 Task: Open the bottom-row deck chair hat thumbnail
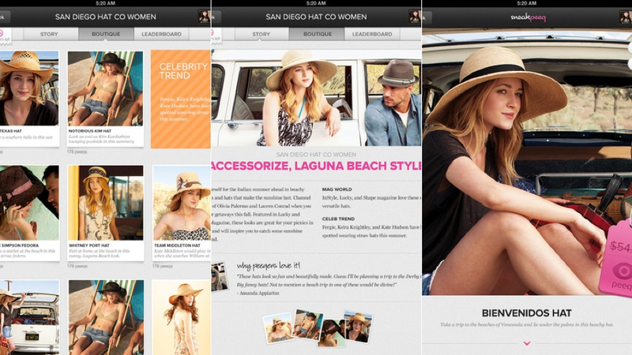(106, 317)
